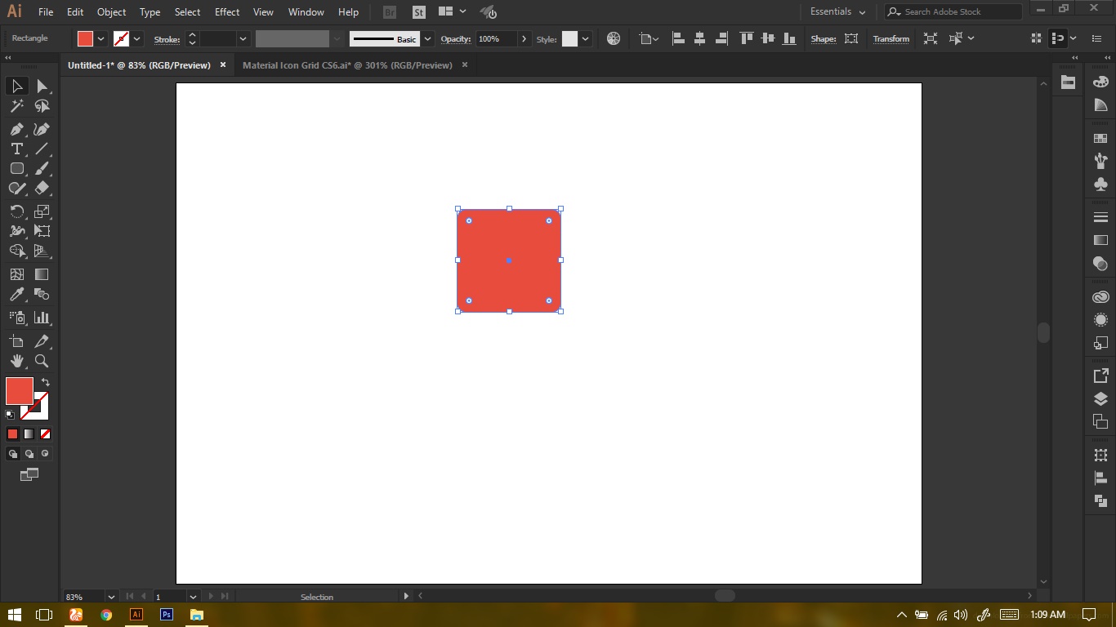
Task: Open the Effect menu
Action: click(x=227, y=12)
